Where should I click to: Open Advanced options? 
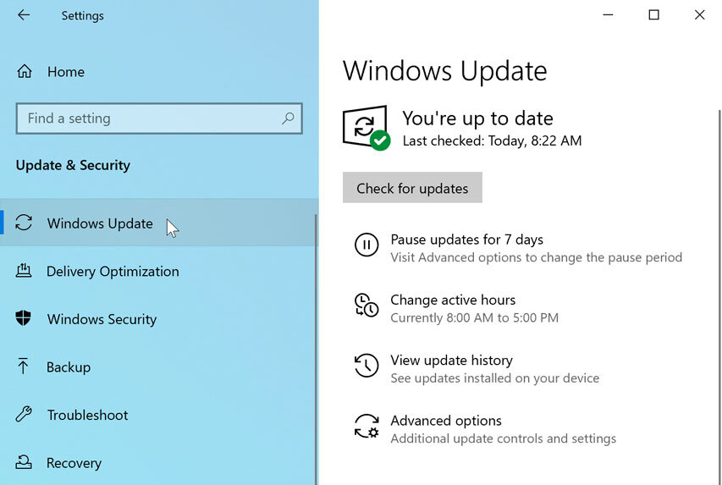(x=446, y=421)
